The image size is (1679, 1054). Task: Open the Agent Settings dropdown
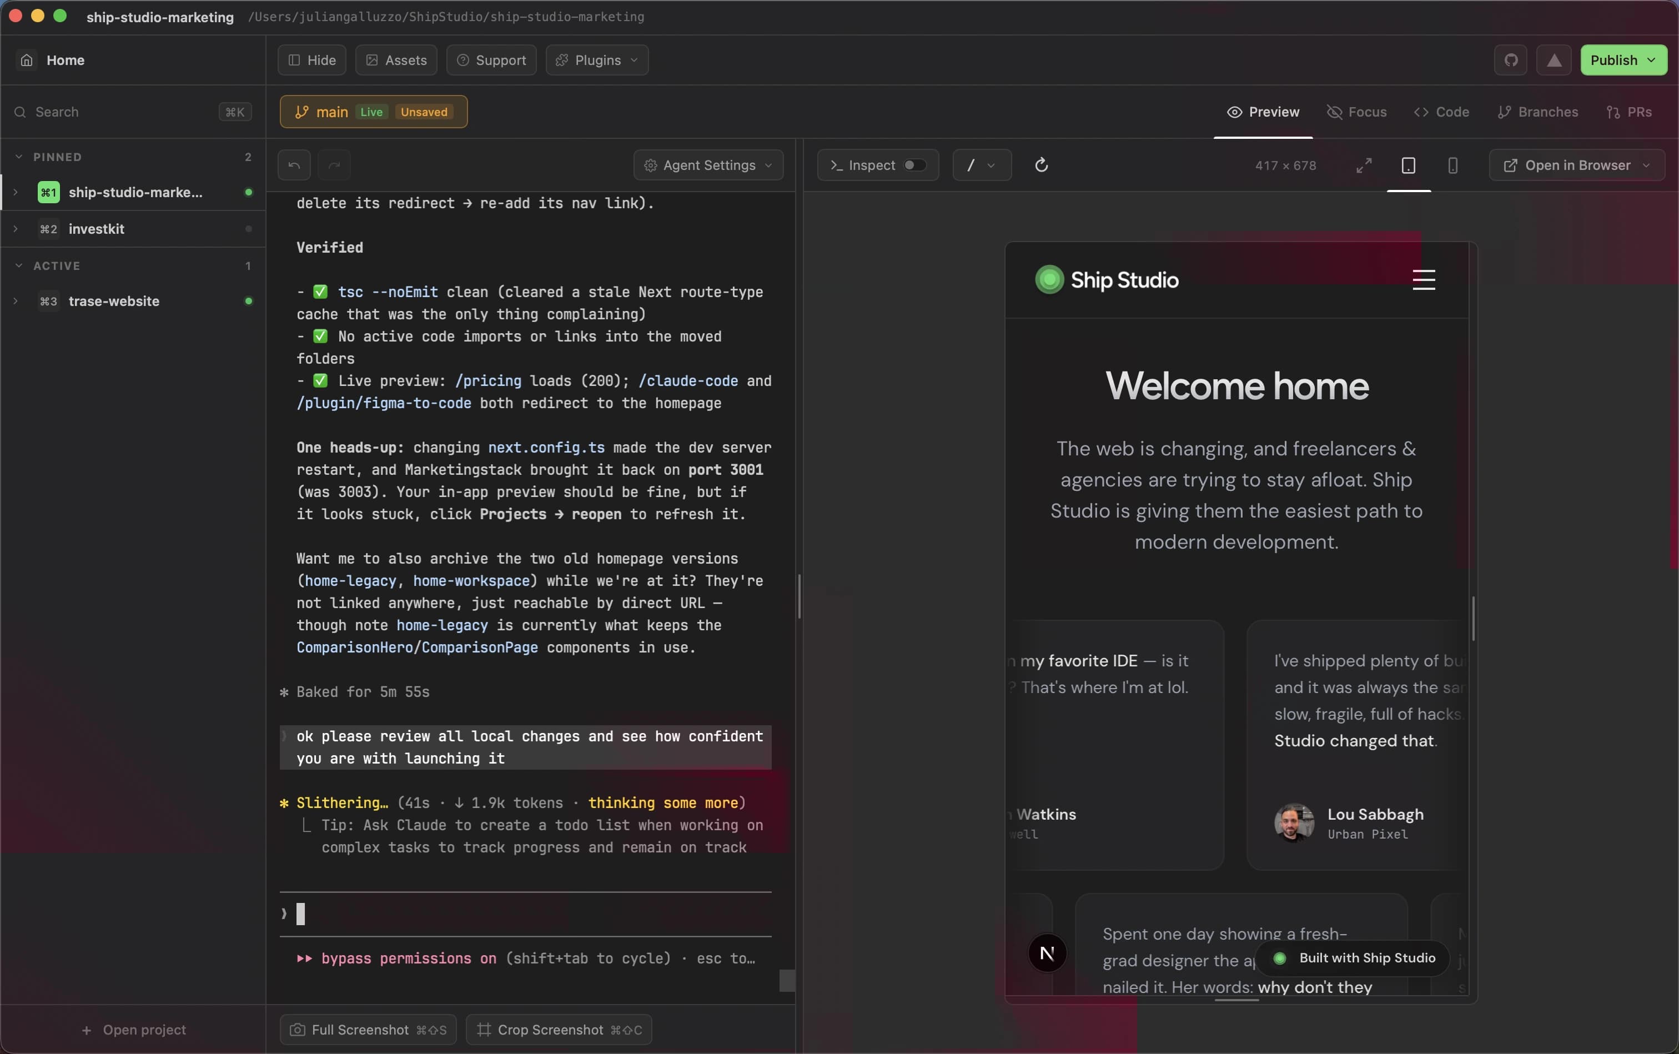(x=708, y=165)
